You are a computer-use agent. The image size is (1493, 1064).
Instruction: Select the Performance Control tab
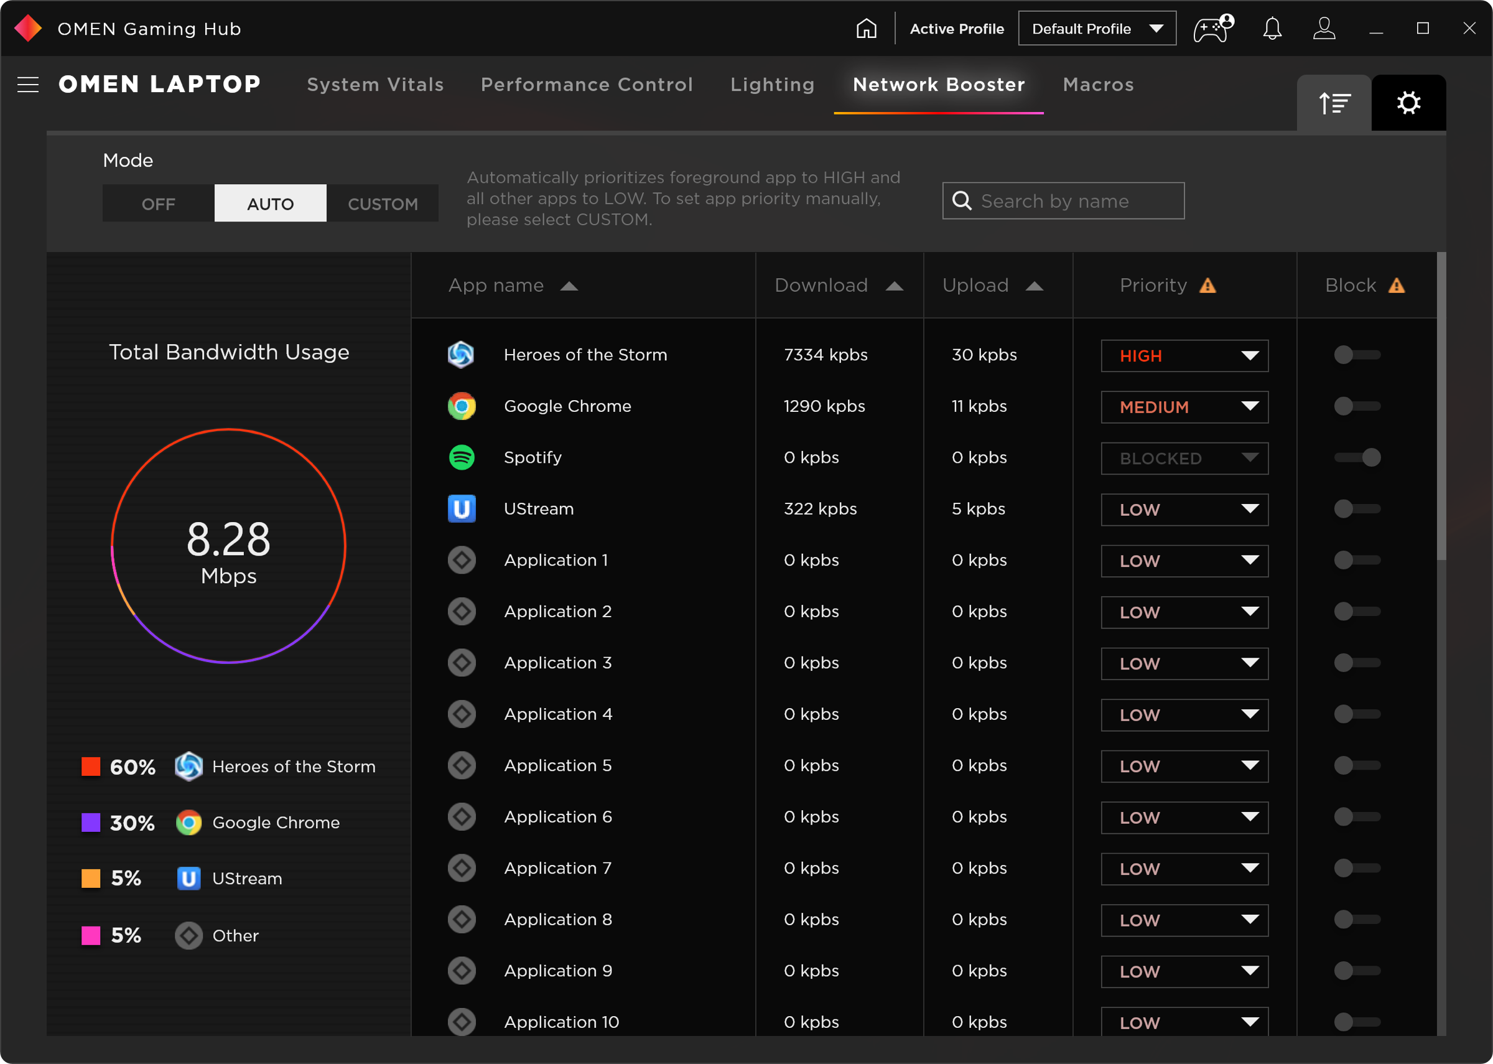click(x=587, y=83)
